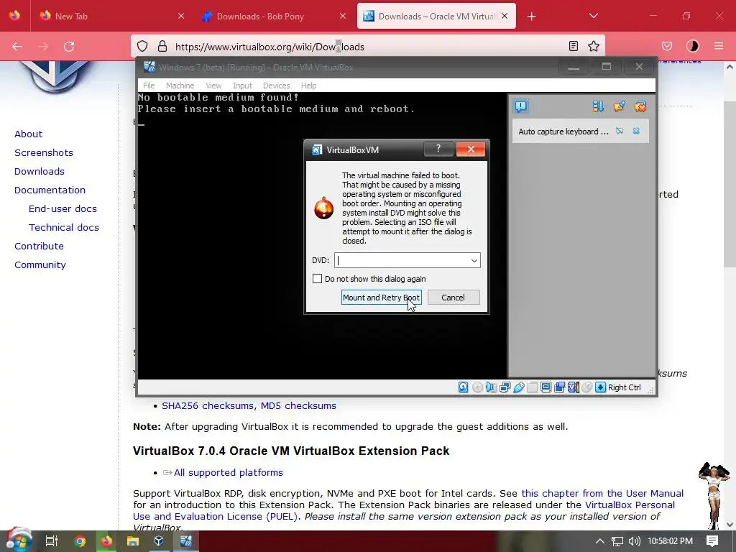The image size is (736, 552).
Task: Click the audio status icon in VM status bar
Action: [x=491, y=387]
